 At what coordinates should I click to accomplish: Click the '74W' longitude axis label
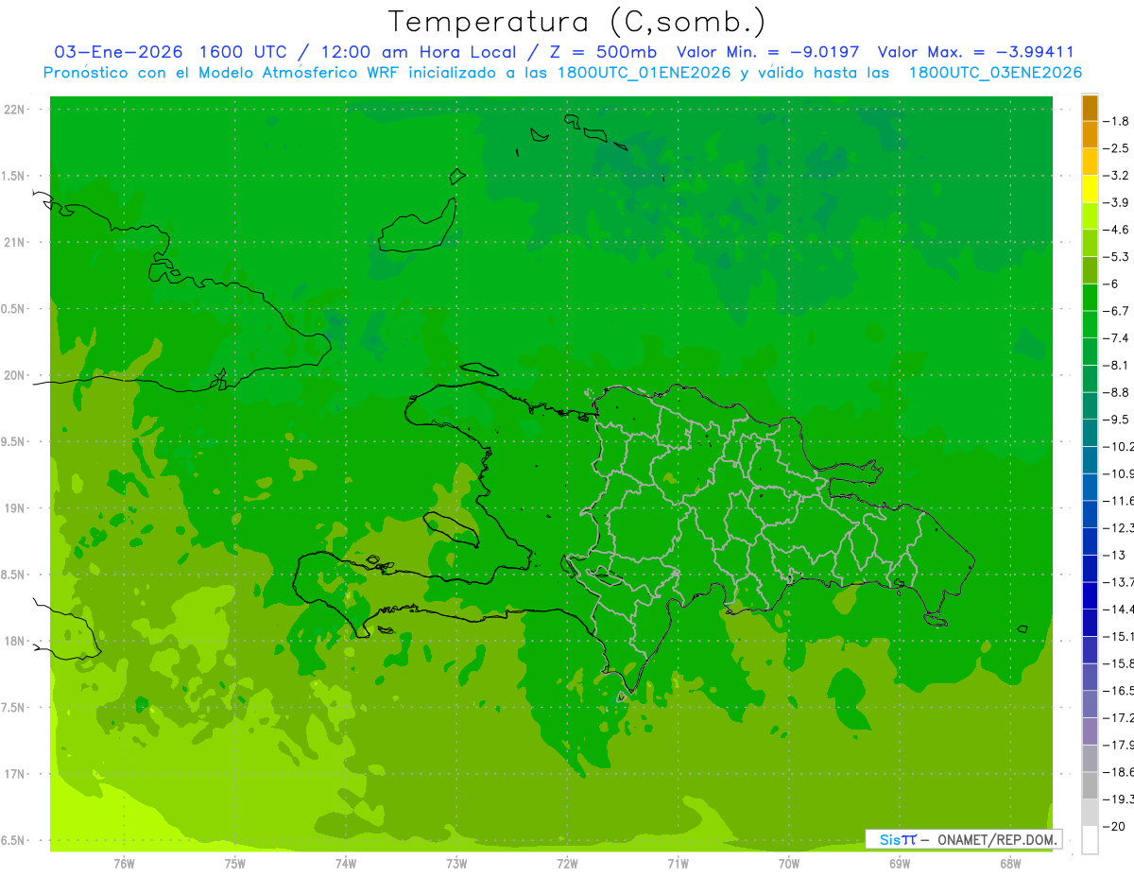pyautogui.click(x=346, y=864)
